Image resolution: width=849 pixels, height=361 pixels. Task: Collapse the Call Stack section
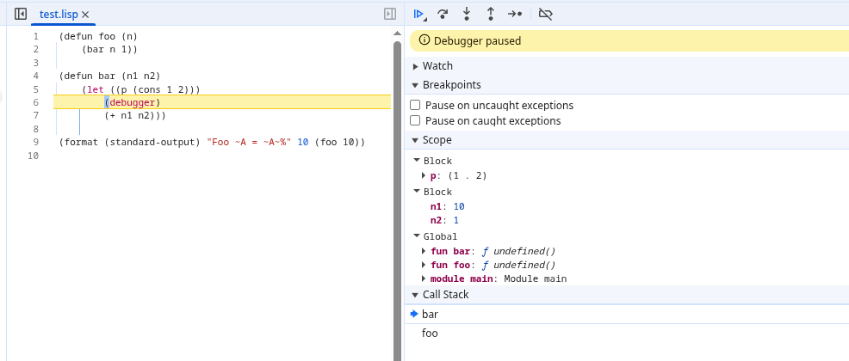[x=415, y=295]
